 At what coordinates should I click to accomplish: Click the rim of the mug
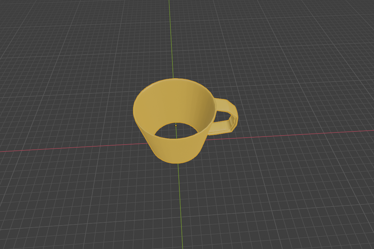point(173,81)
